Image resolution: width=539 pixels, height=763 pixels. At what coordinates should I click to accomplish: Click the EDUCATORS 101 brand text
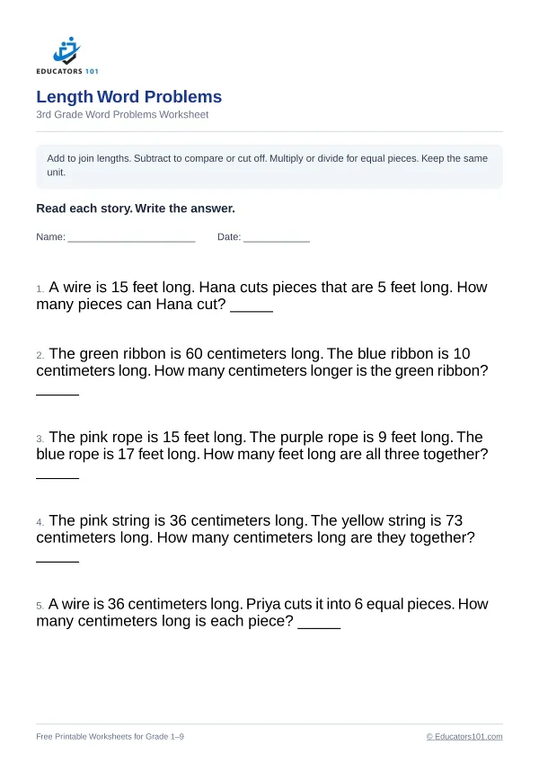[67, 71]
